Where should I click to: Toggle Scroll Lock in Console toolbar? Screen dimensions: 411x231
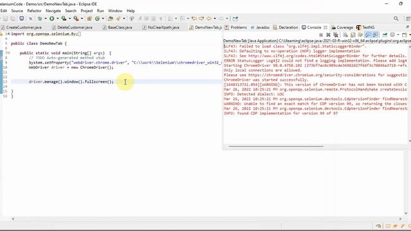click(353, 35)
